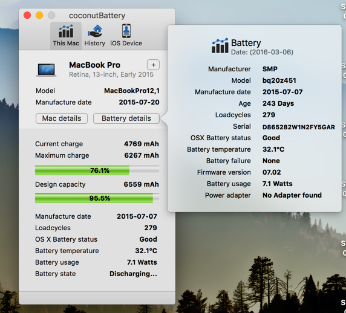Click OSX Battery status Good in popover

click(x=271, y=138)
